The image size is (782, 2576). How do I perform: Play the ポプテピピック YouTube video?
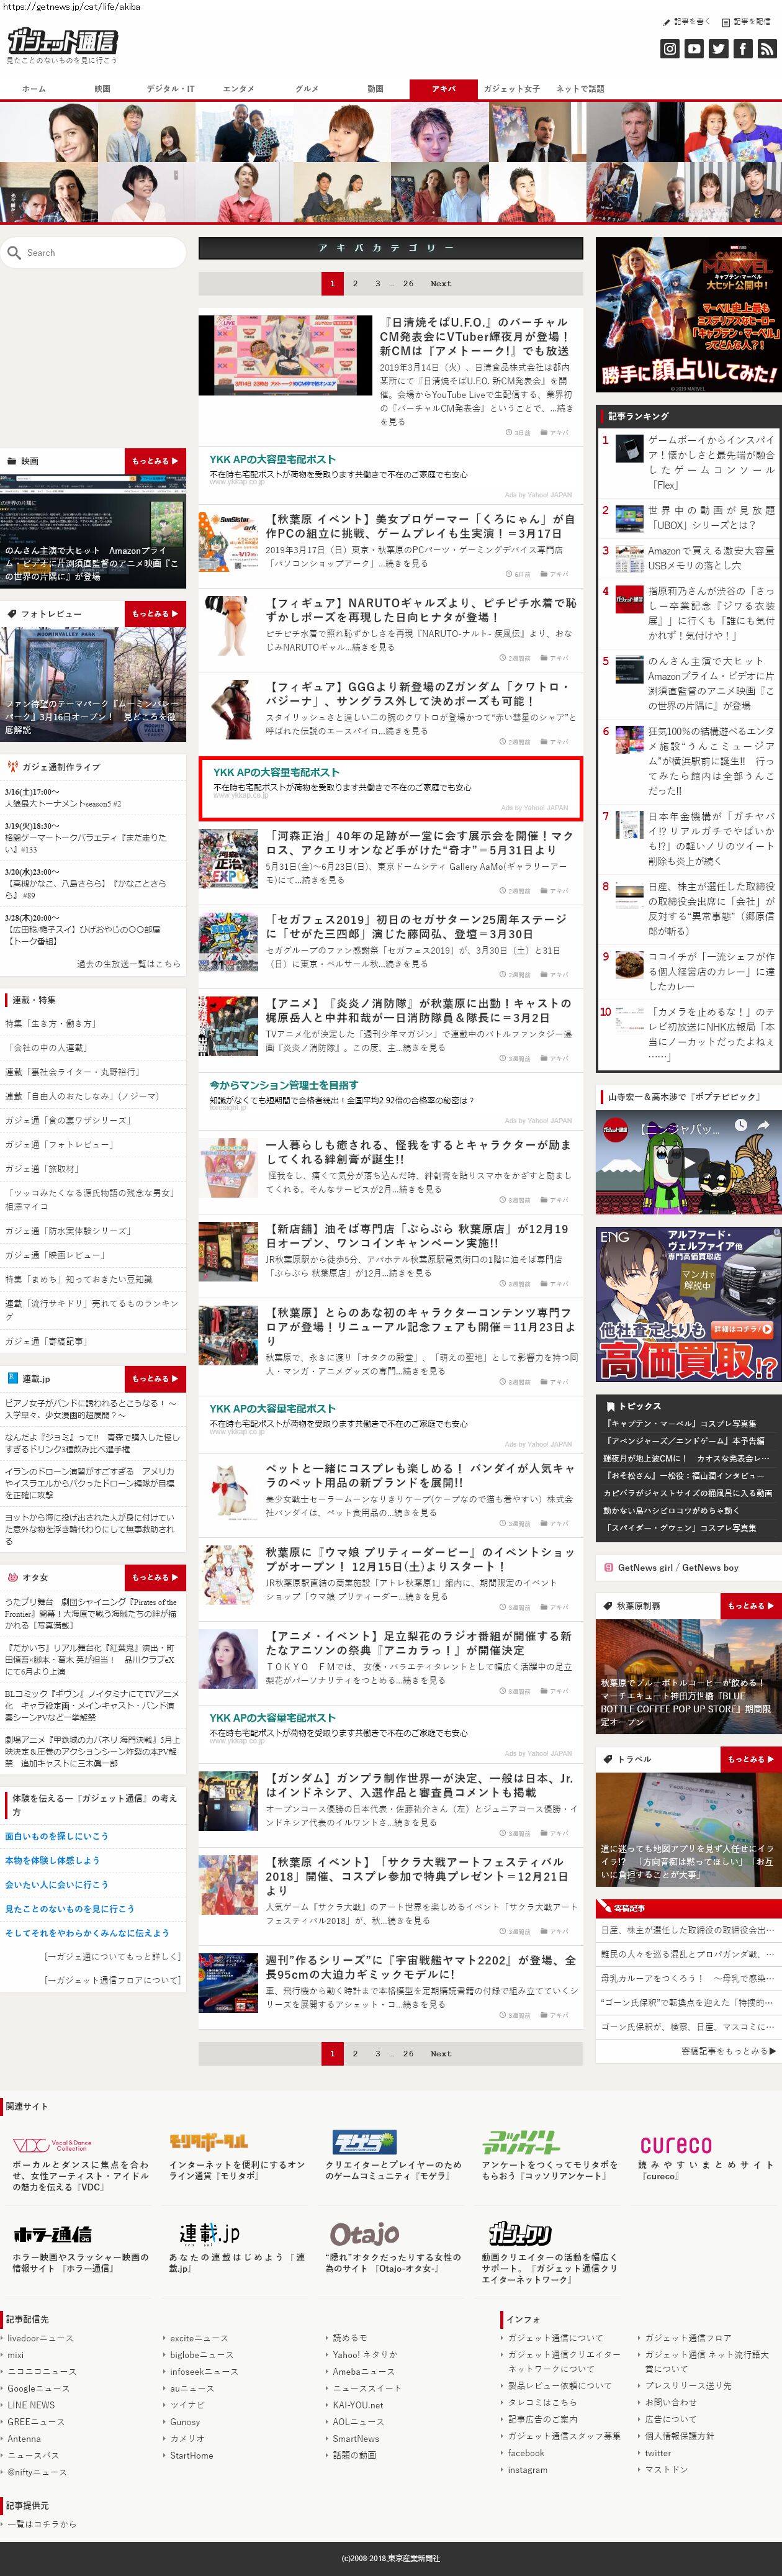click(688, 1163)
